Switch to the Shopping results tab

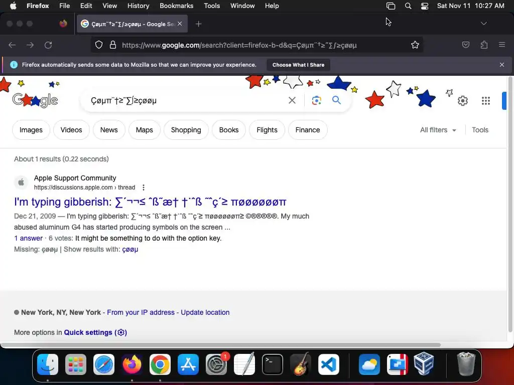coord(186,130)
